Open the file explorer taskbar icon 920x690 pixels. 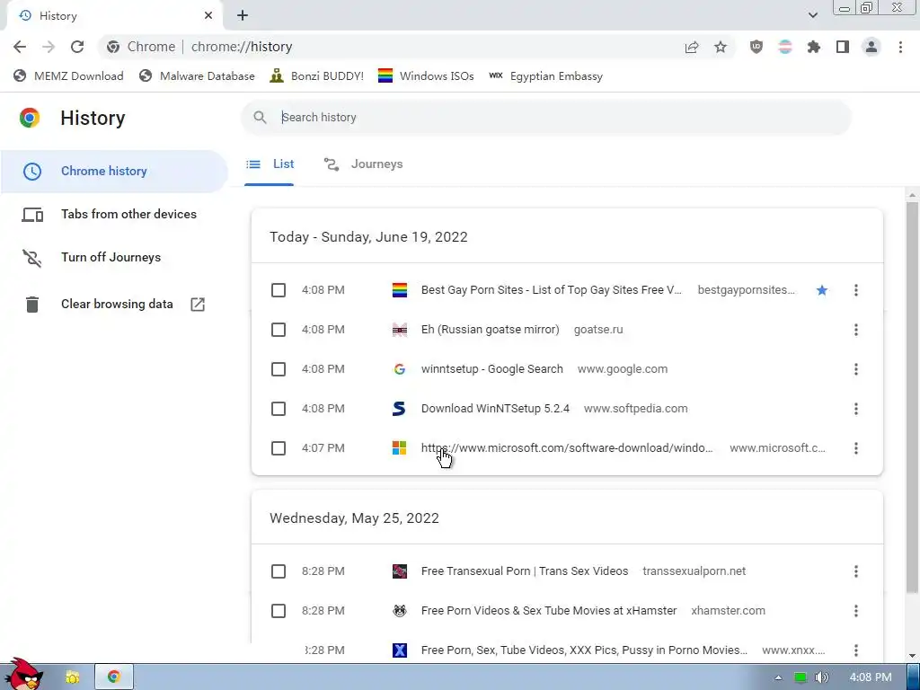pos(73,677)
